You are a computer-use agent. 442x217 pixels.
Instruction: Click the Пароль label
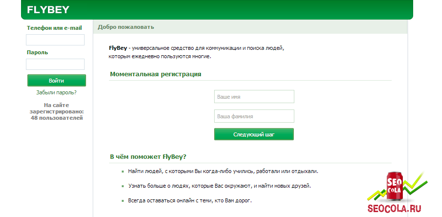click(x=38, y=52)
